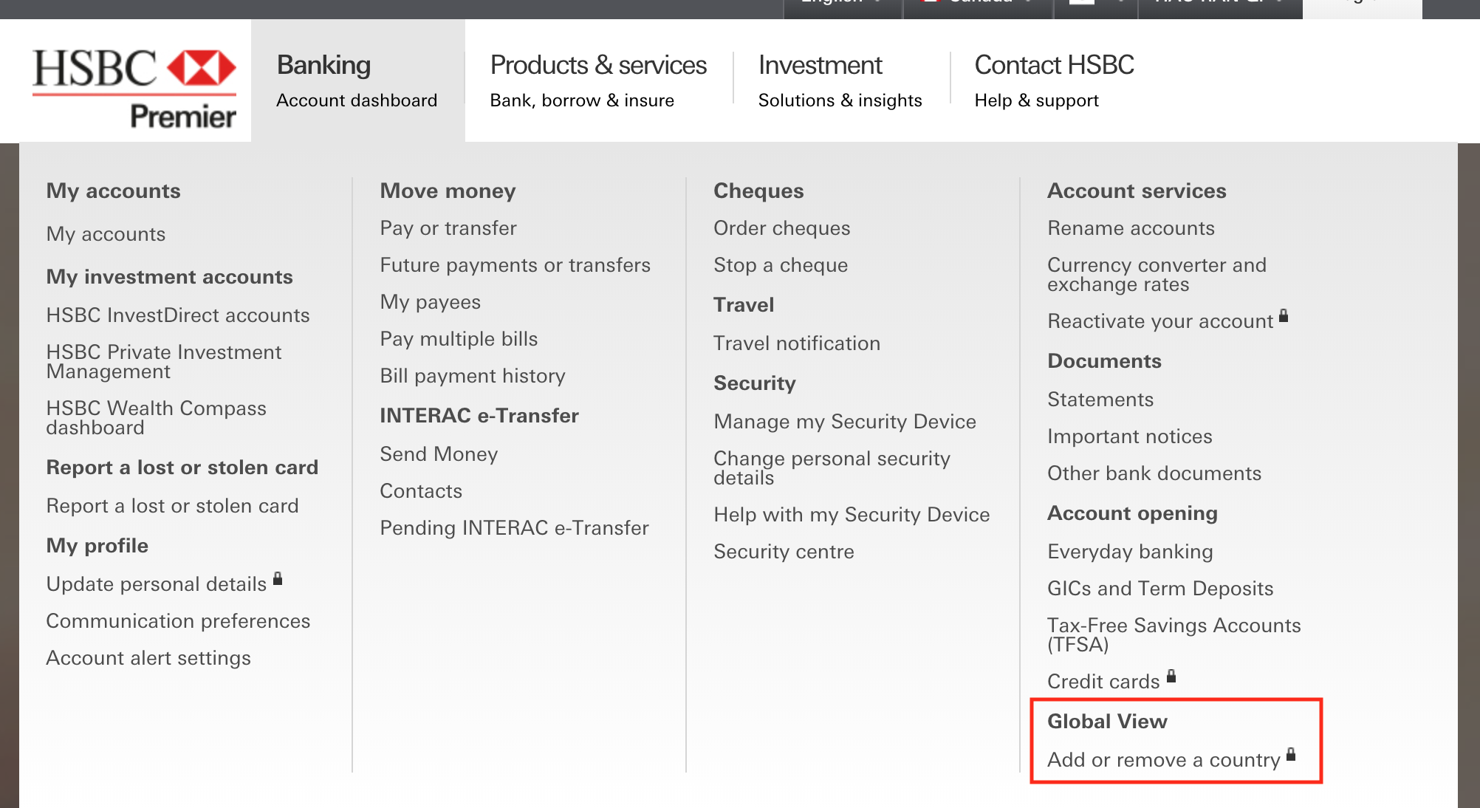This screenshot has height=808, width=1480.
Task: Switch to the Banking tab
Action: [356, 80]
